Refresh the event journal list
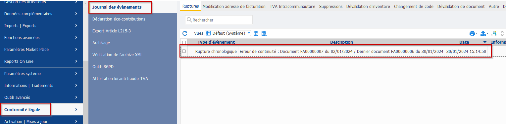The image size is (506, 124). click(x=185, y=33)
